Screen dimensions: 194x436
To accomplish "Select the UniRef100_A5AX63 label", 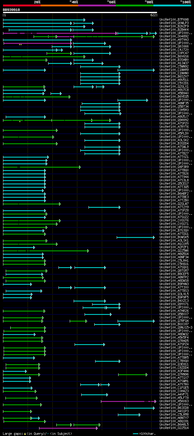I will tap(174, 401).
